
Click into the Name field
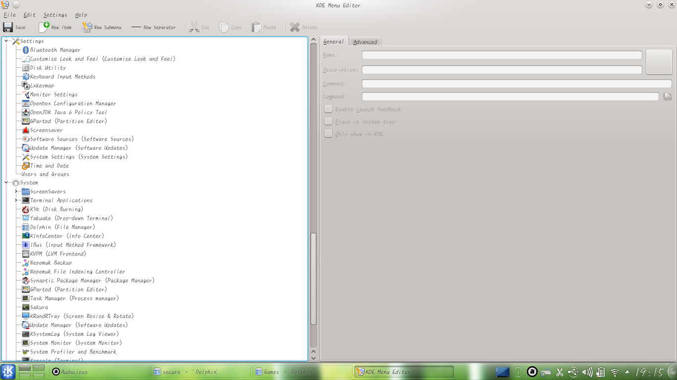coord(502,55)
